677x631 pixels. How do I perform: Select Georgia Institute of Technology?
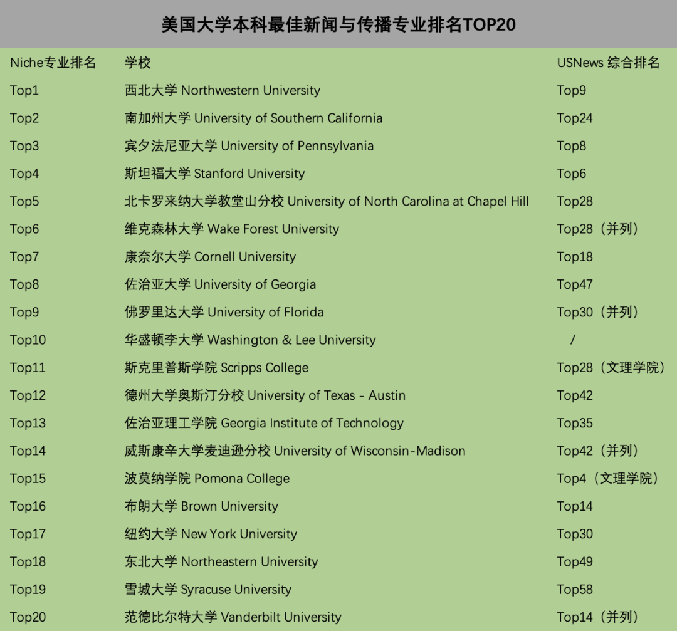click(312, 423)
